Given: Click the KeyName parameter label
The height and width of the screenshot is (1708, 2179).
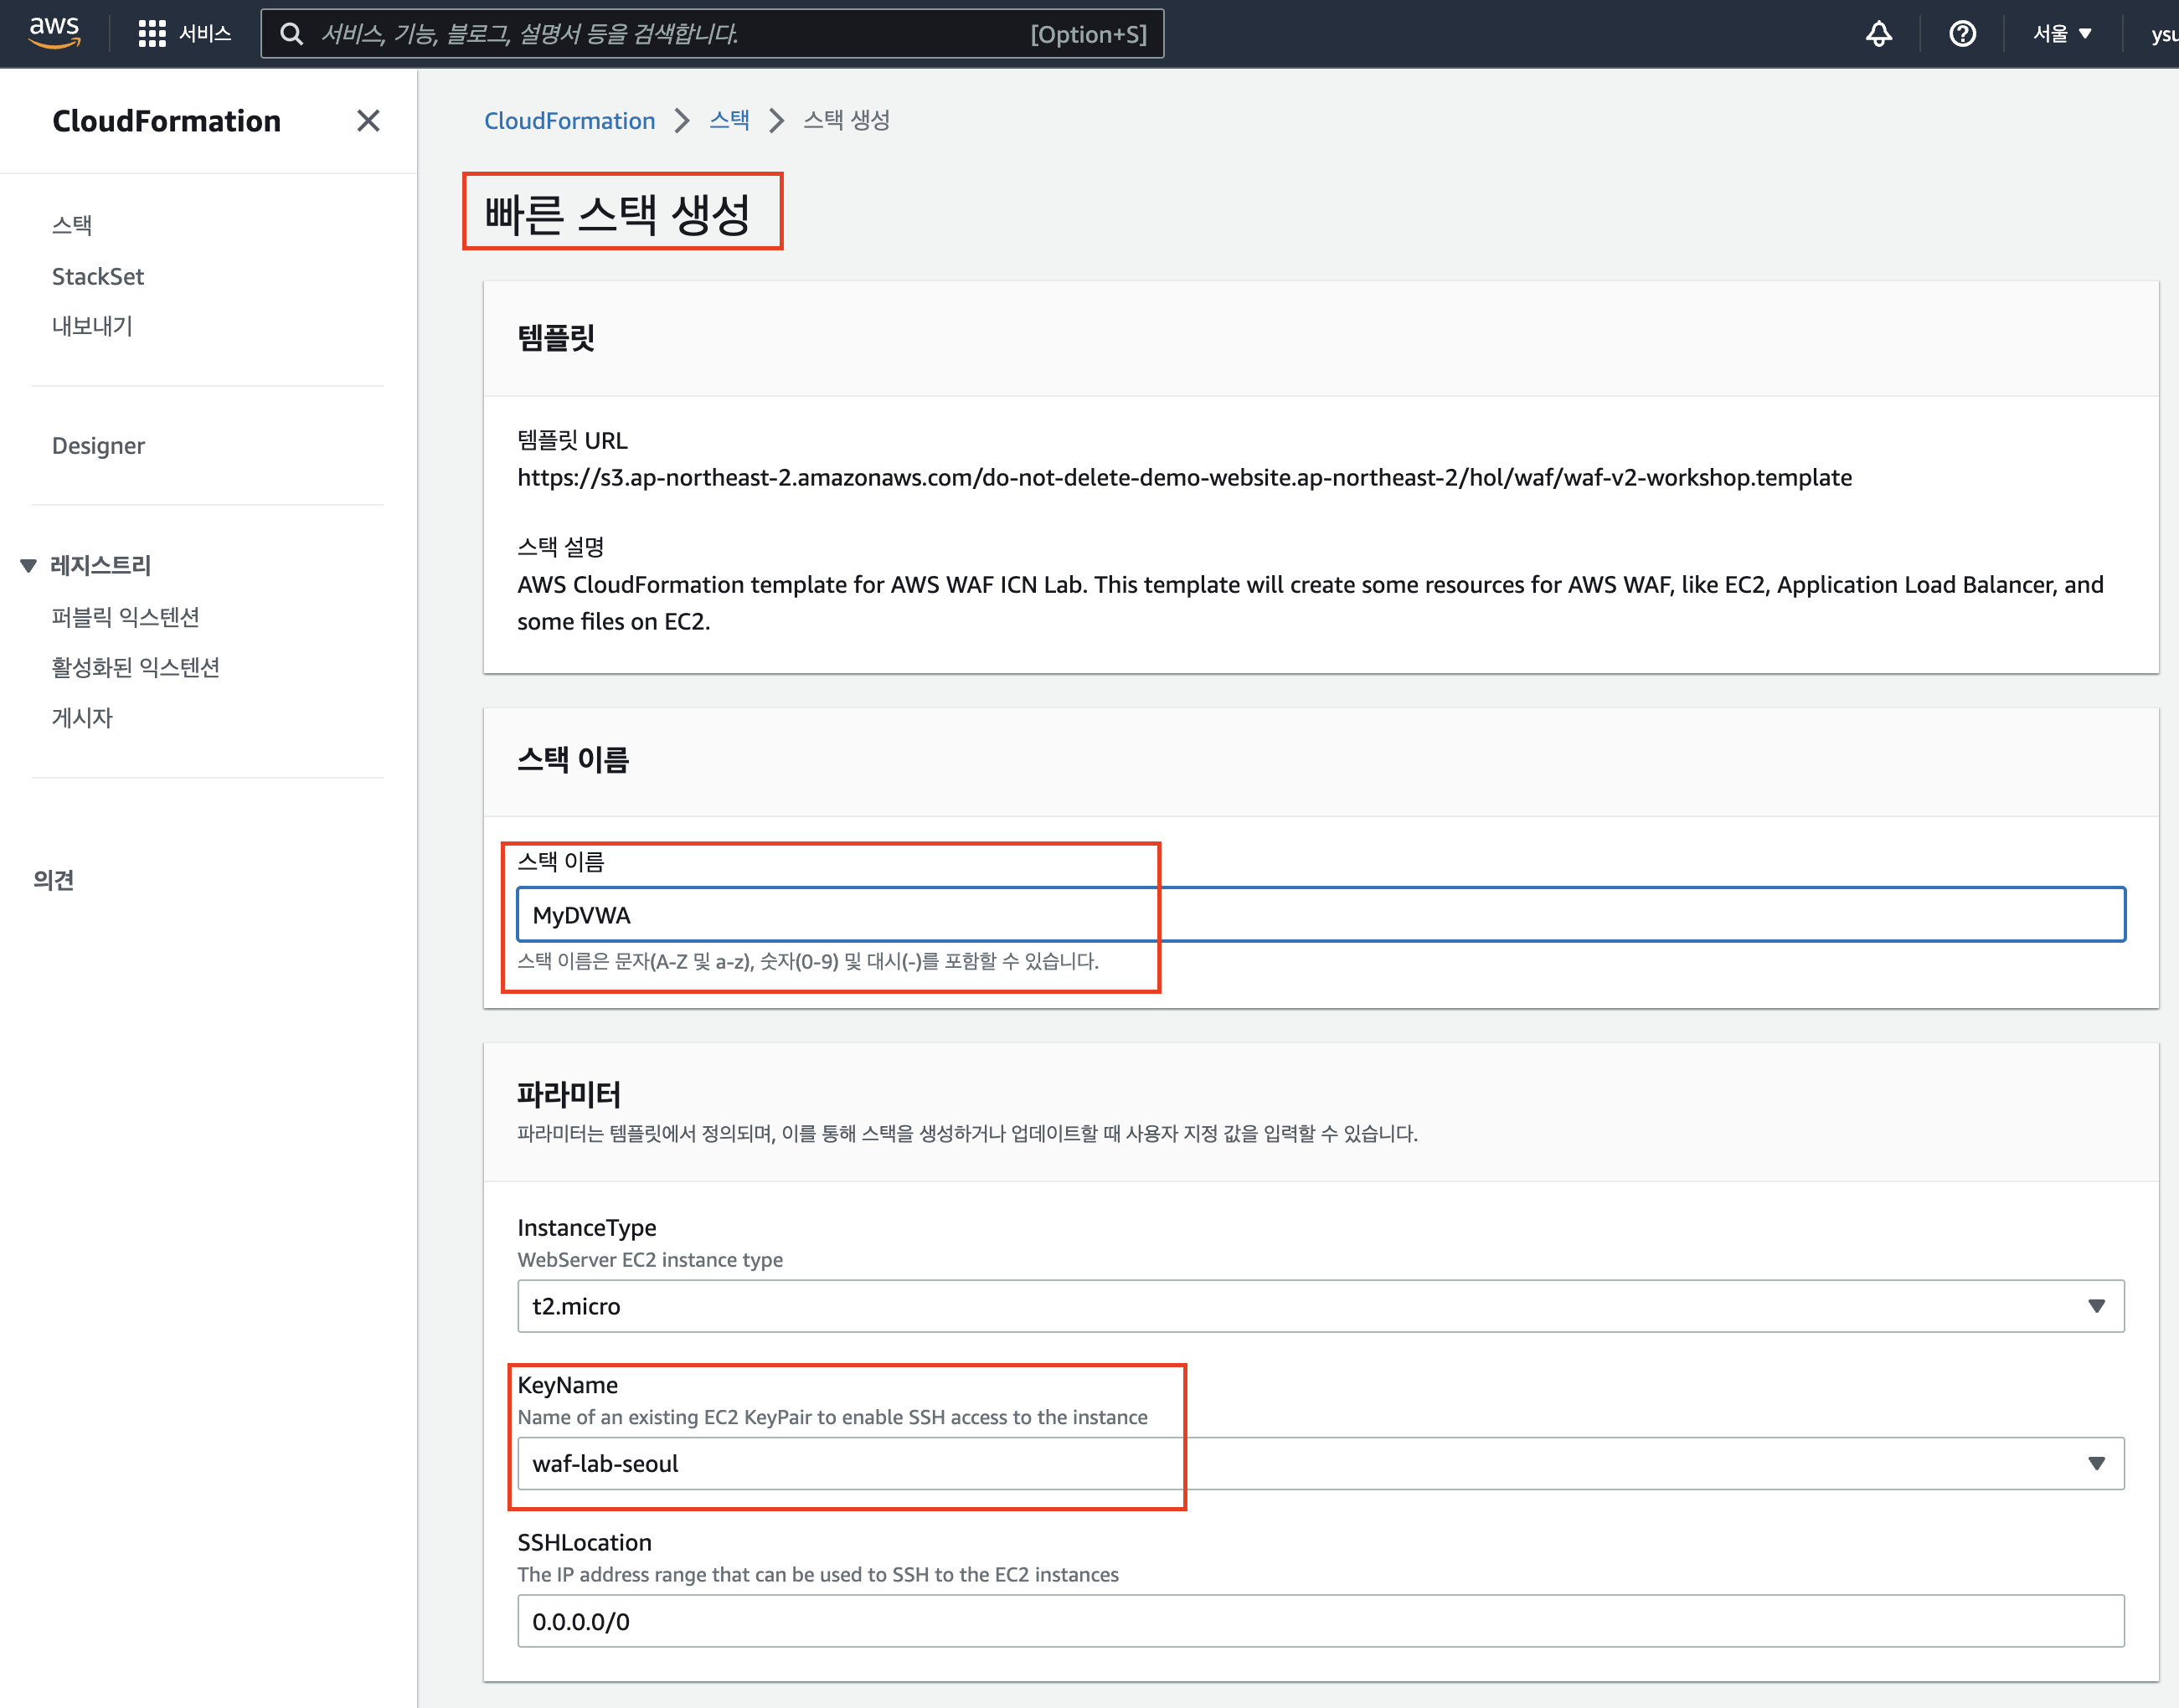Looking at the screenshot, I should [567, 1385].
